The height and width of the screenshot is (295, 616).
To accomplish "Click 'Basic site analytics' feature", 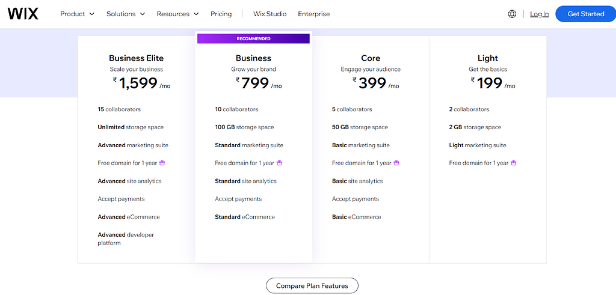I will 357,181.
